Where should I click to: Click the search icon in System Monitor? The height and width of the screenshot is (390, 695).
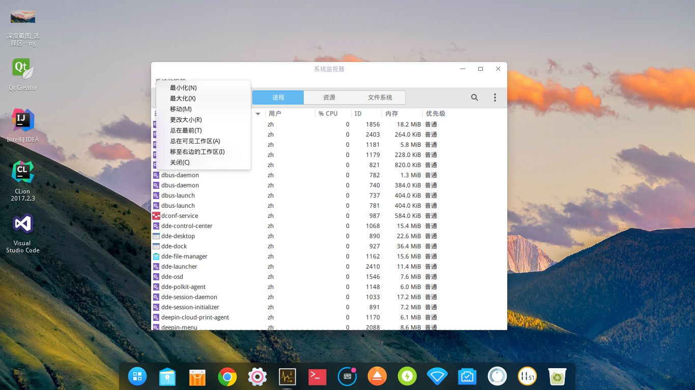tap(474, 97)
